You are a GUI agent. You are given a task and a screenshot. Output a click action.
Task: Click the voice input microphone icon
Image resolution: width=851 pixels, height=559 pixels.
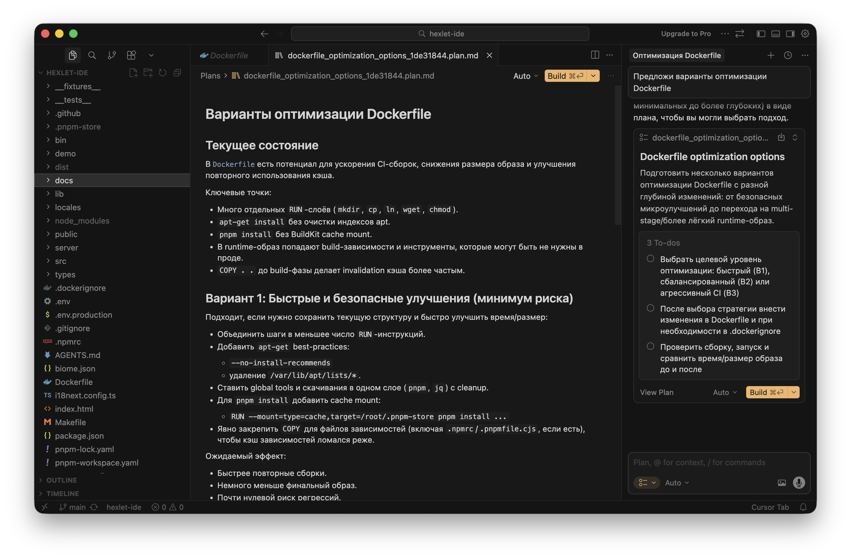click(x=798, y=483)
